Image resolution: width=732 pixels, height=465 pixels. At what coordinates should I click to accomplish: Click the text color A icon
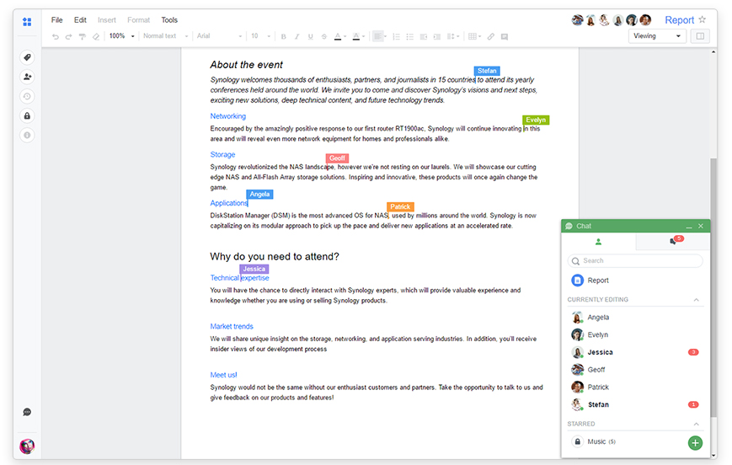click(x=338, y=36)
